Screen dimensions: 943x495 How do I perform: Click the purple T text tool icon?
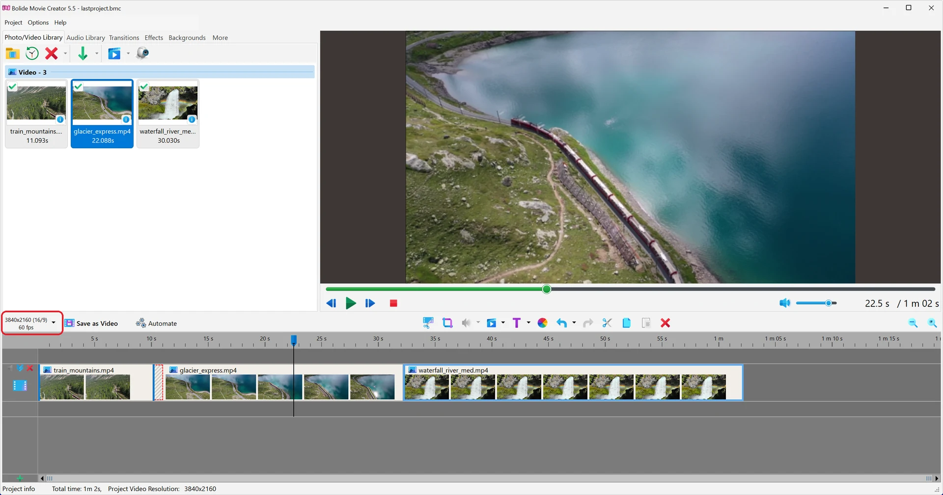click(516, 323)
